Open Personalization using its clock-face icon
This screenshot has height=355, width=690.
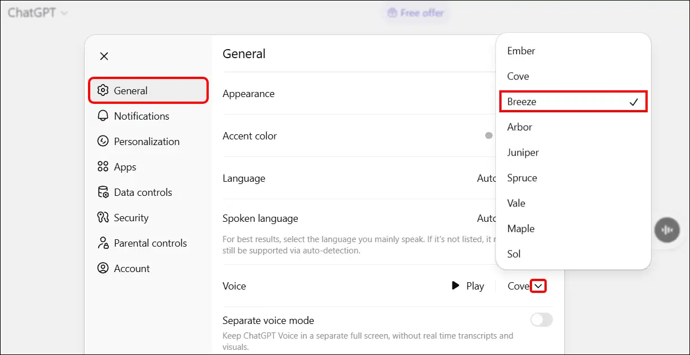[x=103, y=141]
